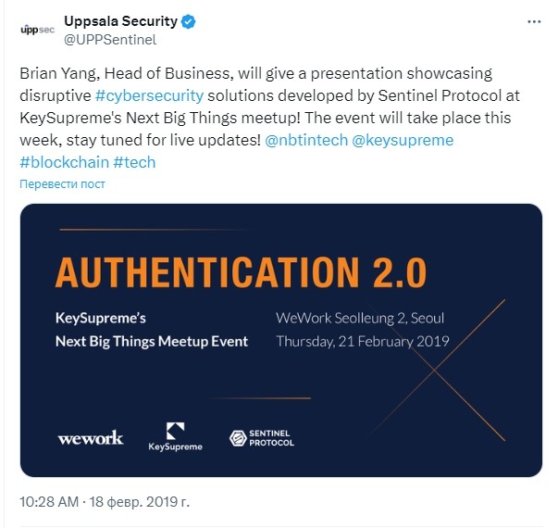Open the @nbtintech mention
This screenshot has height=528, width=558.
pos(306,140)
